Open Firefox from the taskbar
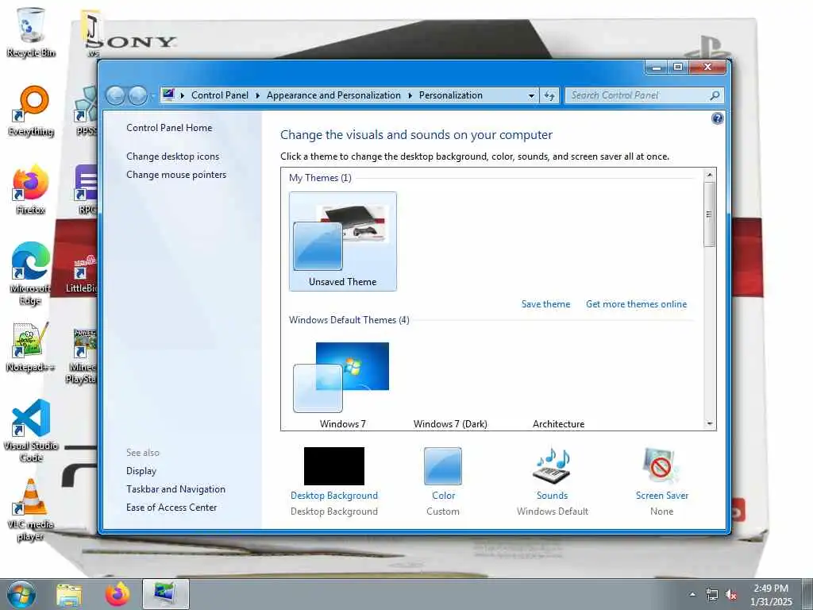813x610 pixels. coord(118,594)
